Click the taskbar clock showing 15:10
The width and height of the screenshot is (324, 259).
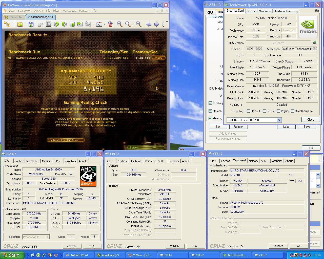pyautogui.click(x=317, y=255)
